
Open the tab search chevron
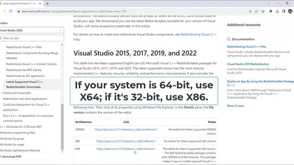pyautogui.click(x=269, y=3)
